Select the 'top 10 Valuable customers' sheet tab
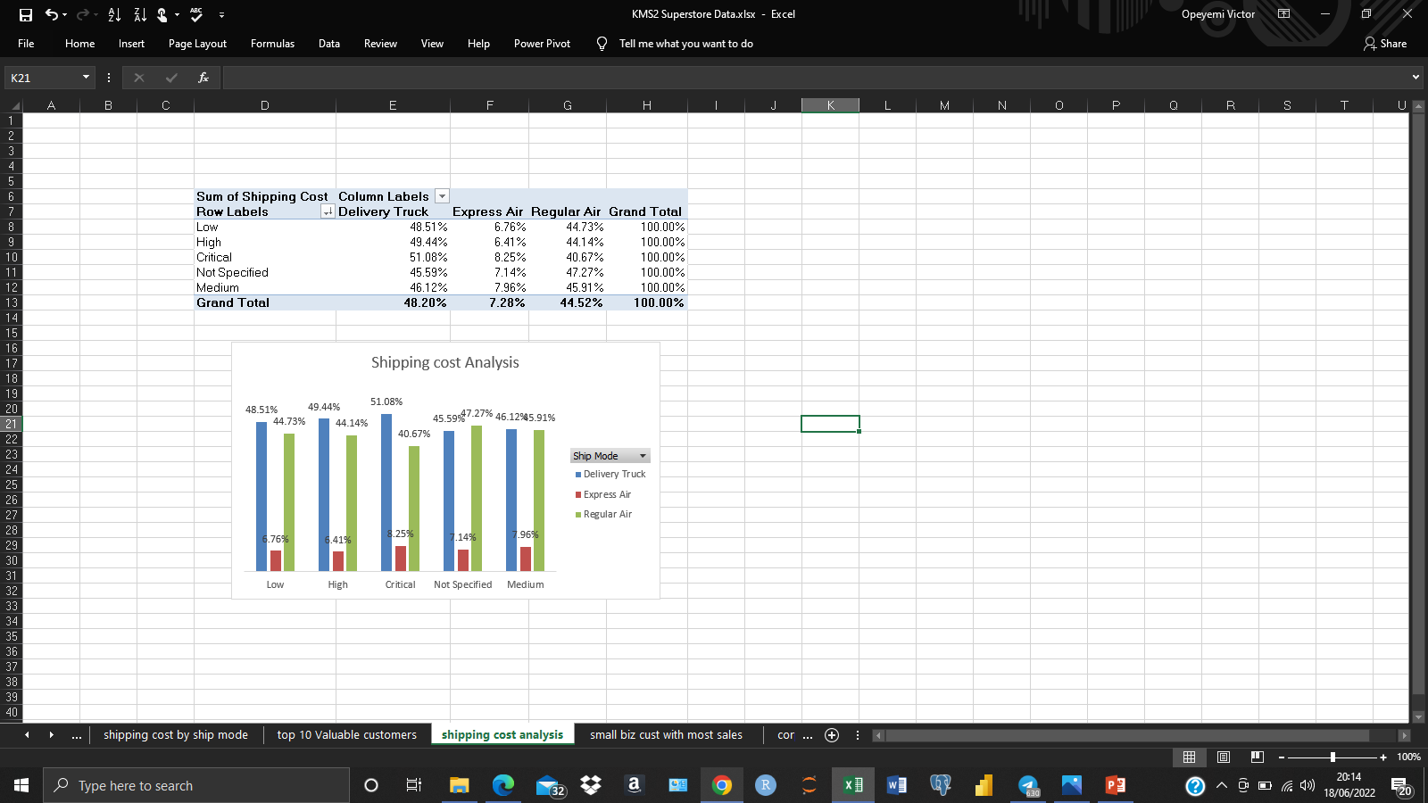The width and height of the screenshot is (1428, 803). [346, 734]
